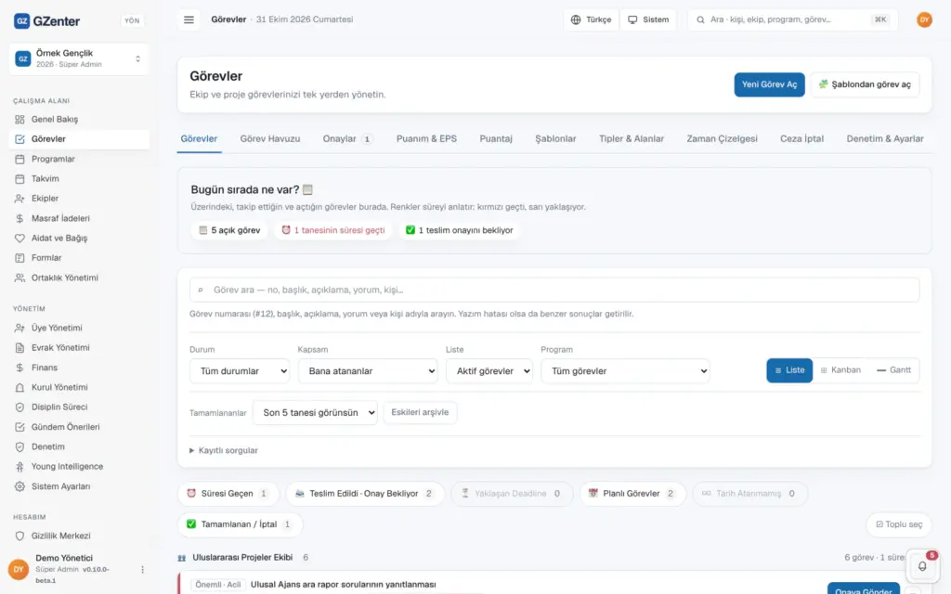This screenshot has height=594, width=951.
Task: Click the GZenter logo icon
Action: [x=22, y=21]
